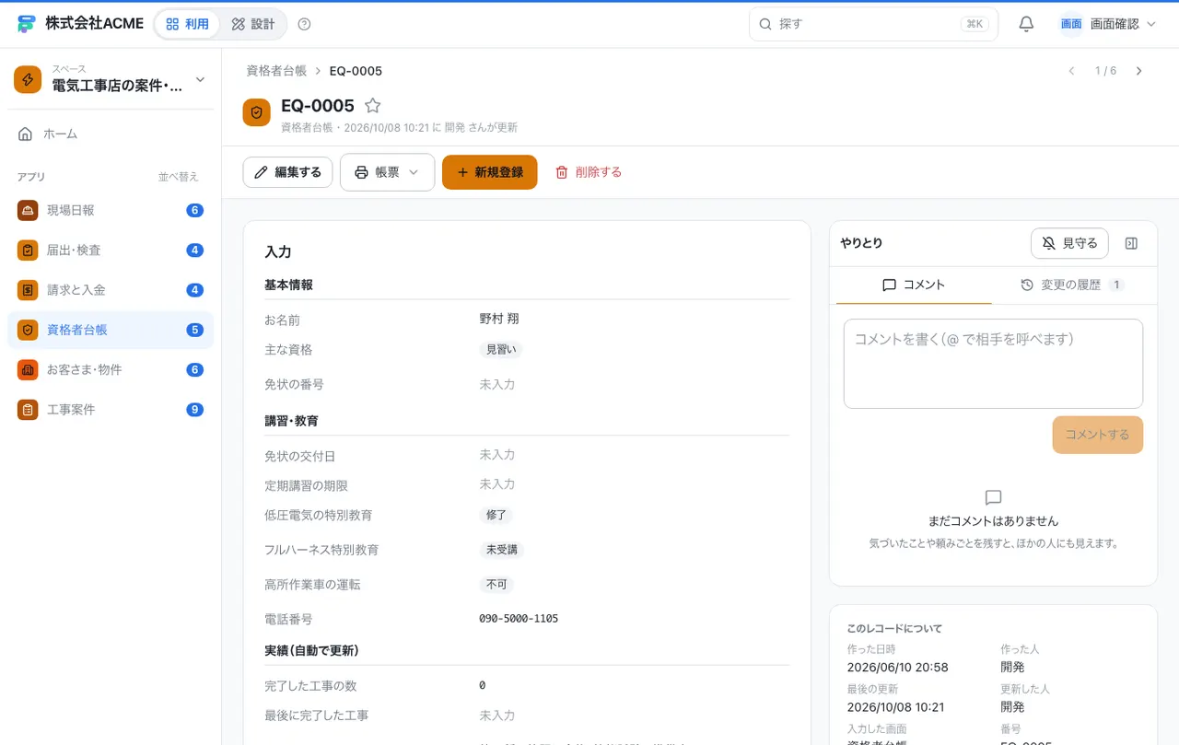This screenshot has width=1179, height=745.
Task: Favorite EQ-0005 with the star icon
Action: click(x=372, y=106)
